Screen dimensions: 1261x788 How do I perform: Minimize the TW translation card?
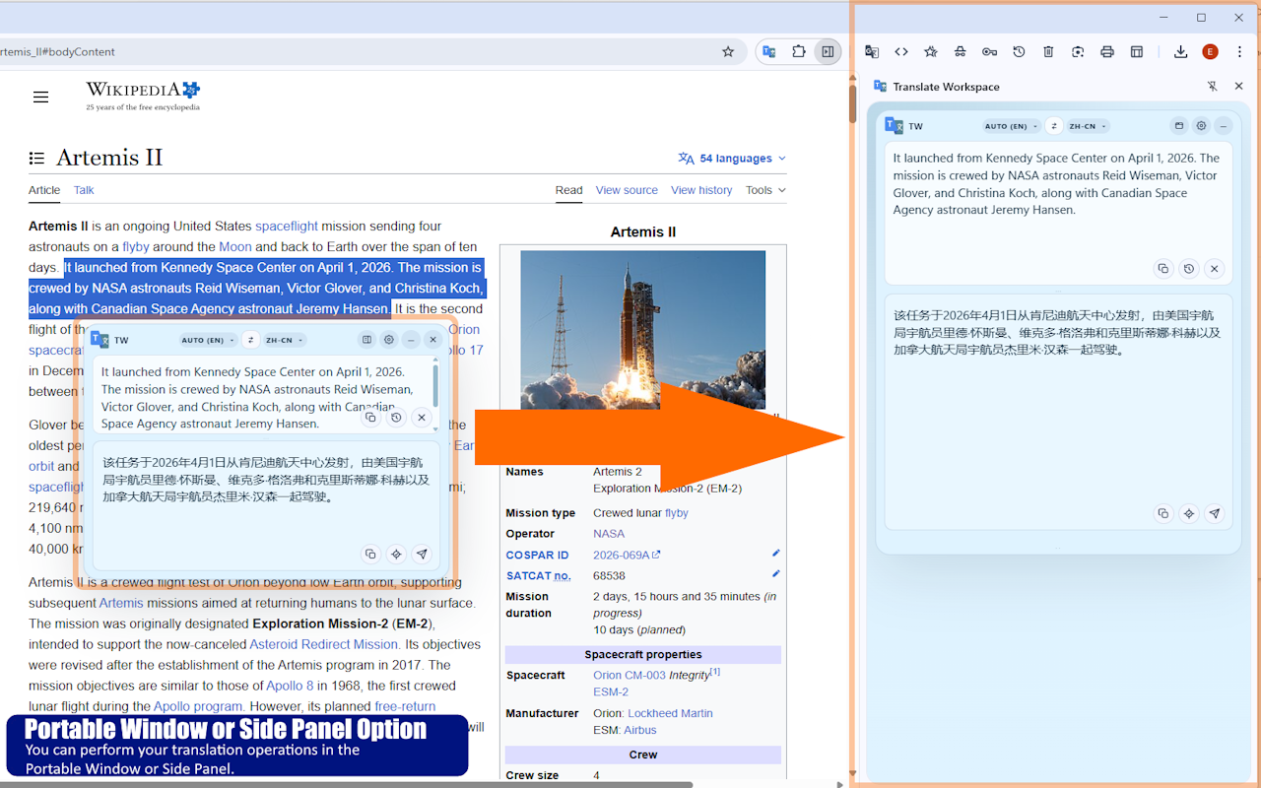click(1223, 126)
